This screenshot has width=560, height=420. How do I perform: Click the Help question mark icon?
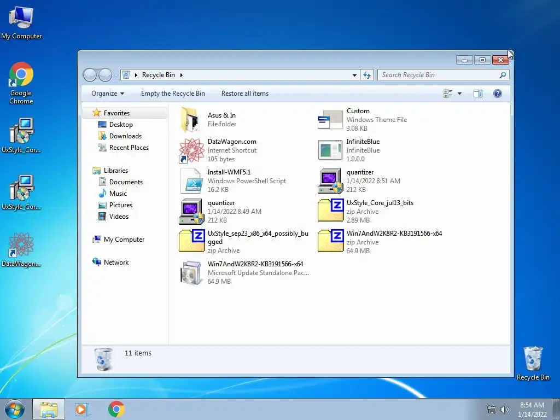497,94
